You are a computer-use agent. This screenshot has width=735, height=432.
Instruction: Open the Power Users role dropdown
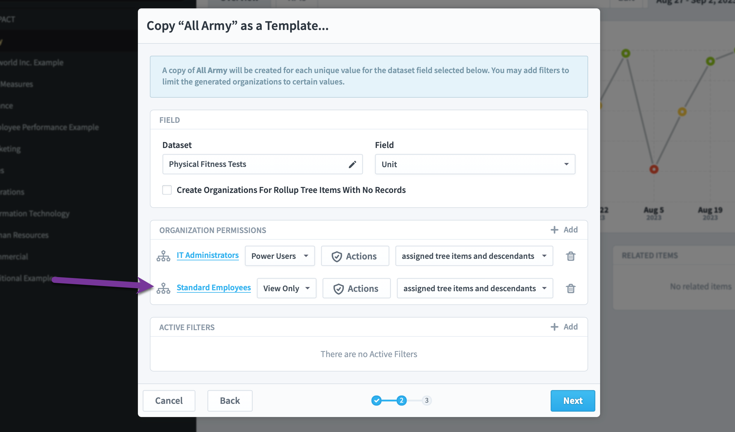point(280,256)
